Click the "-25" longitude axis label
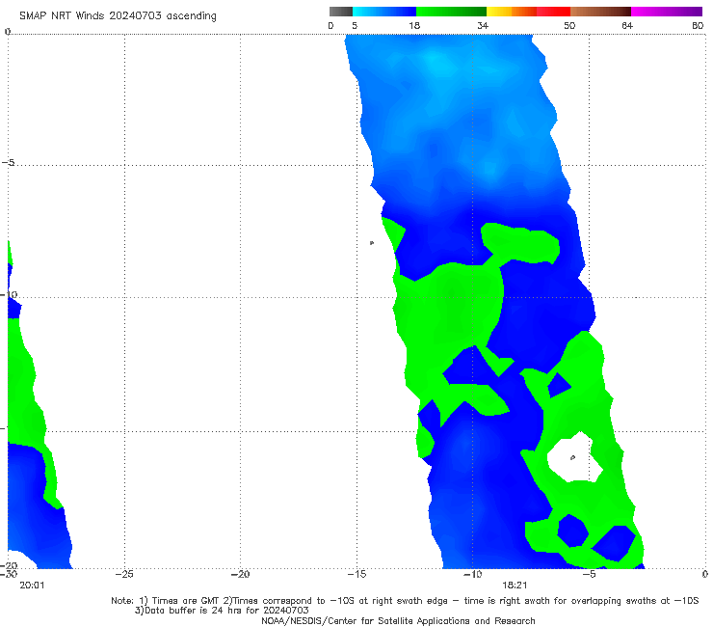This screenshot has width=713, height=627. (124, 574)
